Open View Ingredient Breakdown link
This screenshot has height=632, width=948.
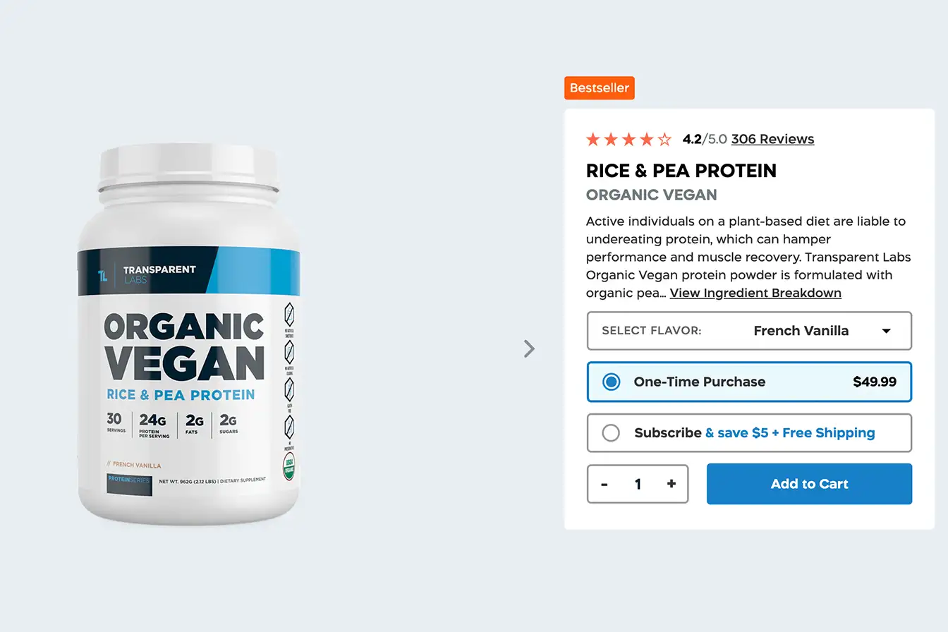[x=755, y=293]
